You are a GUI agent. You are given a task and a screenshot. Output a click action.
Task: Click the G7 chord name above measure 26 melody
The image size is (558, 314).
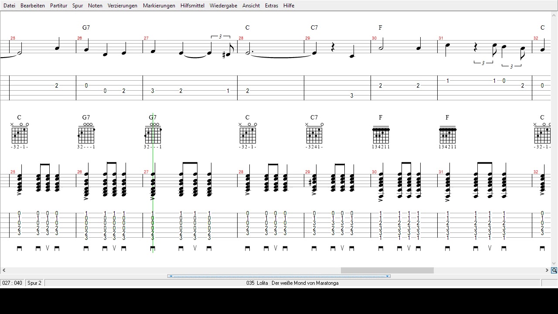[x=86, y=27]
